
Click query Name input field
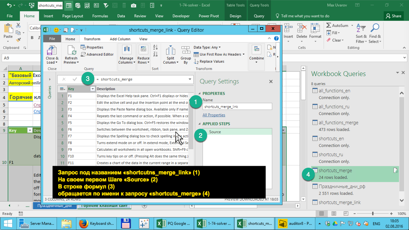[x=237, y=107]
